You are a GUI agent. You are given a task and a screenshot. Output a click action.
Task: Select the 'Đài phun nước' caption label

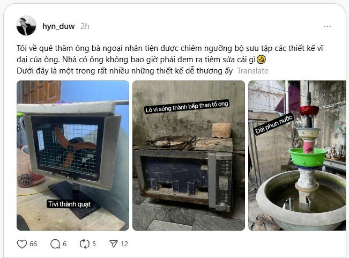(274, 124)
